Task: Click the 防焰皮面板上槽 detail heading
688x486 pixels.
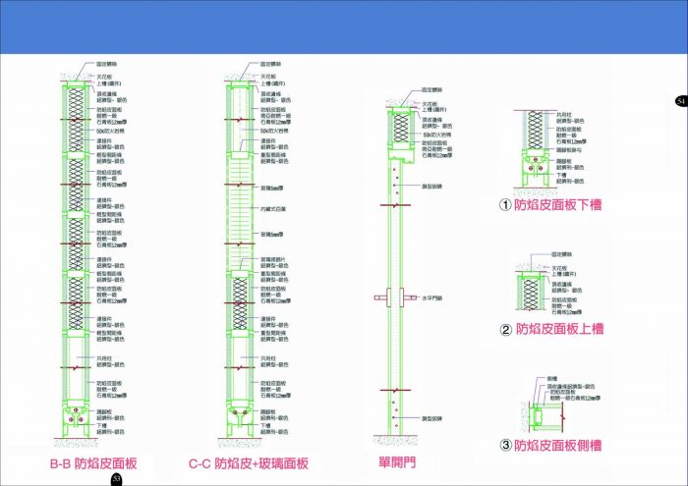Action: (558, 329)
